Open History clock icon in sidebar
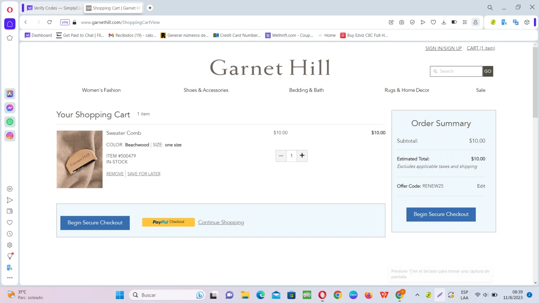Image resolution: width=539 pixels, height=303 pixels. (10, 234)
